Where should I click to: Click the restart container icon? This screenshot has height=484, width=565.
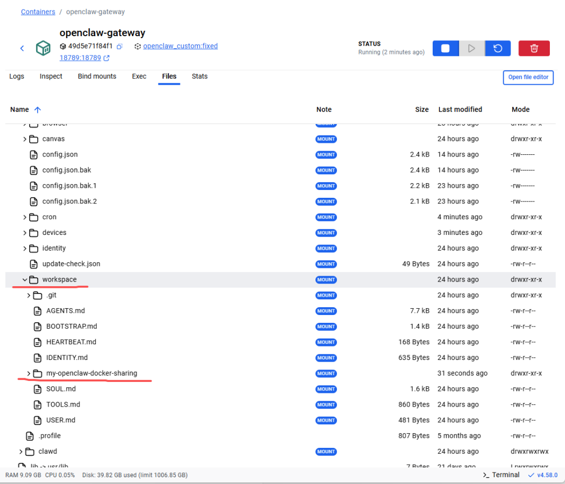(x=498, y=48)
